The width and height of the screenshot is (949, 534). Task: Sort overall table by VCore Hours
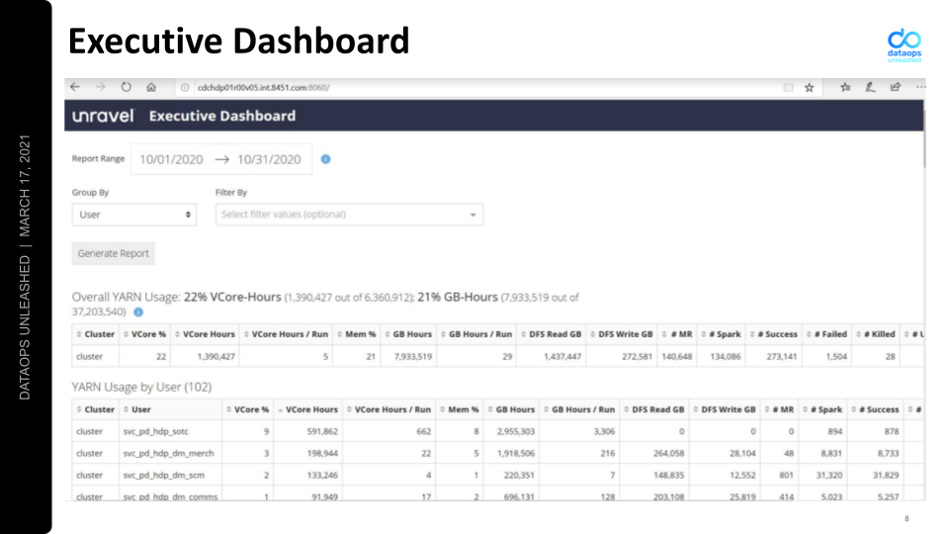pos(205,334)
